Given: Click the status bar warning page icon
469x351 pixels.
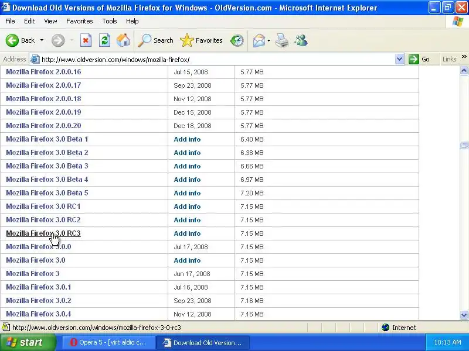Looking at the screenshot, I should (x=6, y=327).
